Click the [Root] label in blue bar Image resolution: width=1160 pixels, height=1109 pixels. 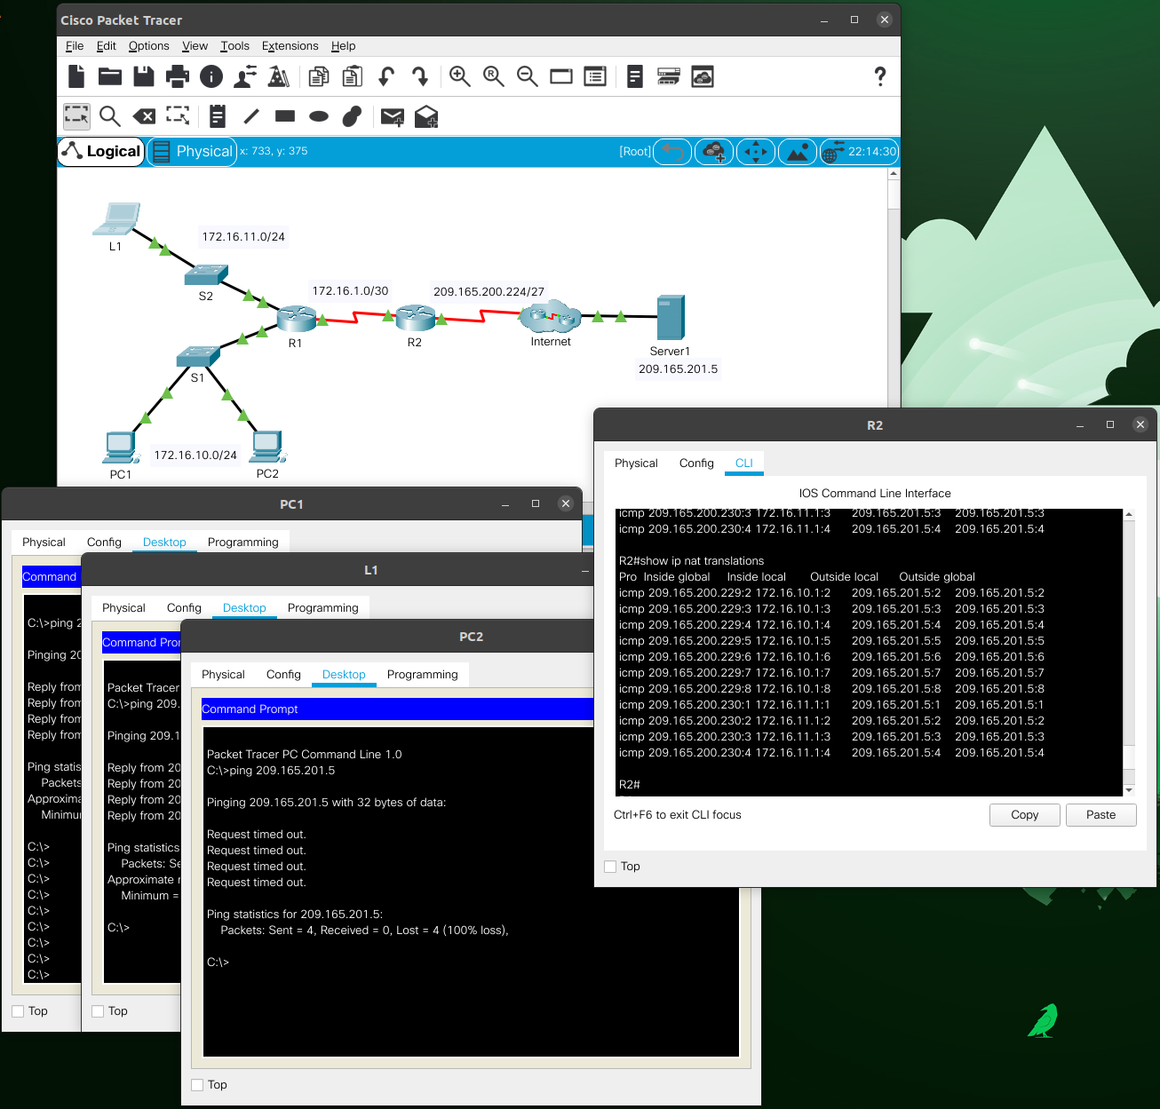(x=635, y=152)
